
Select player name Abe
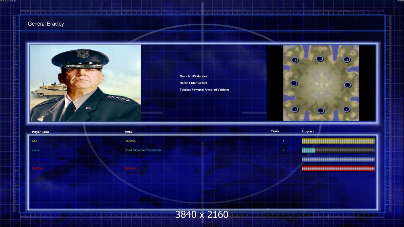[x=34, y=141]
